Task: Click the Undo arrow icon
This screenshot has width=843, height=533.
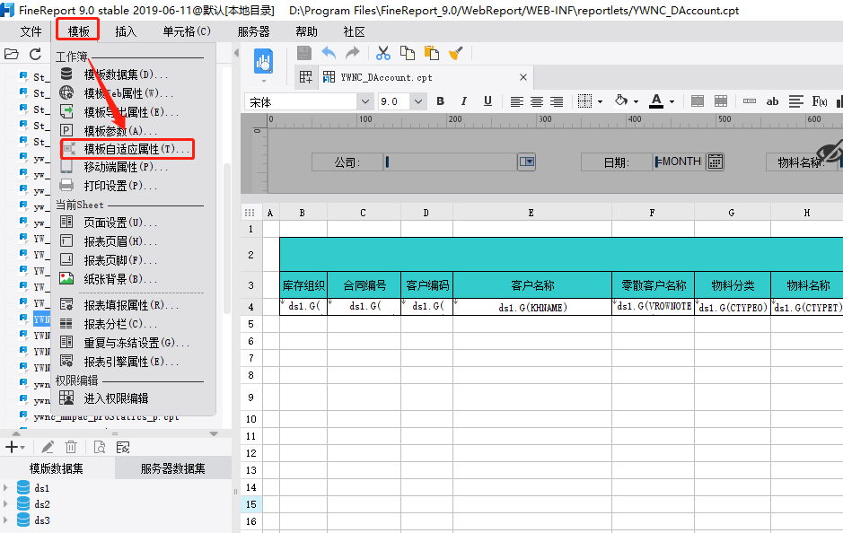Action: 329,52
